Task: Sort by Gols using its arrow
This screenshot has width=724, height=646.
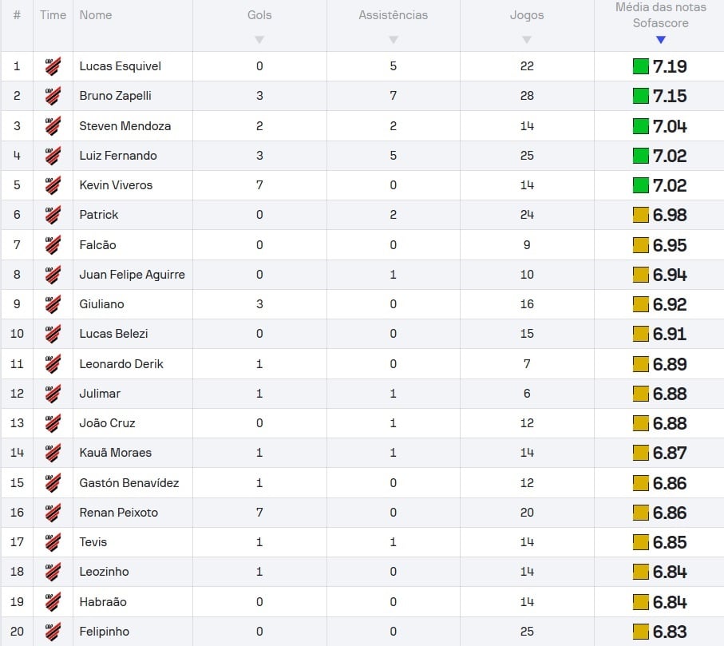Action: (x=259, y=40)
